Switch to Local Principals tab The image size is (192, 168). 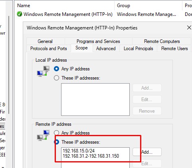click(139, 49)
